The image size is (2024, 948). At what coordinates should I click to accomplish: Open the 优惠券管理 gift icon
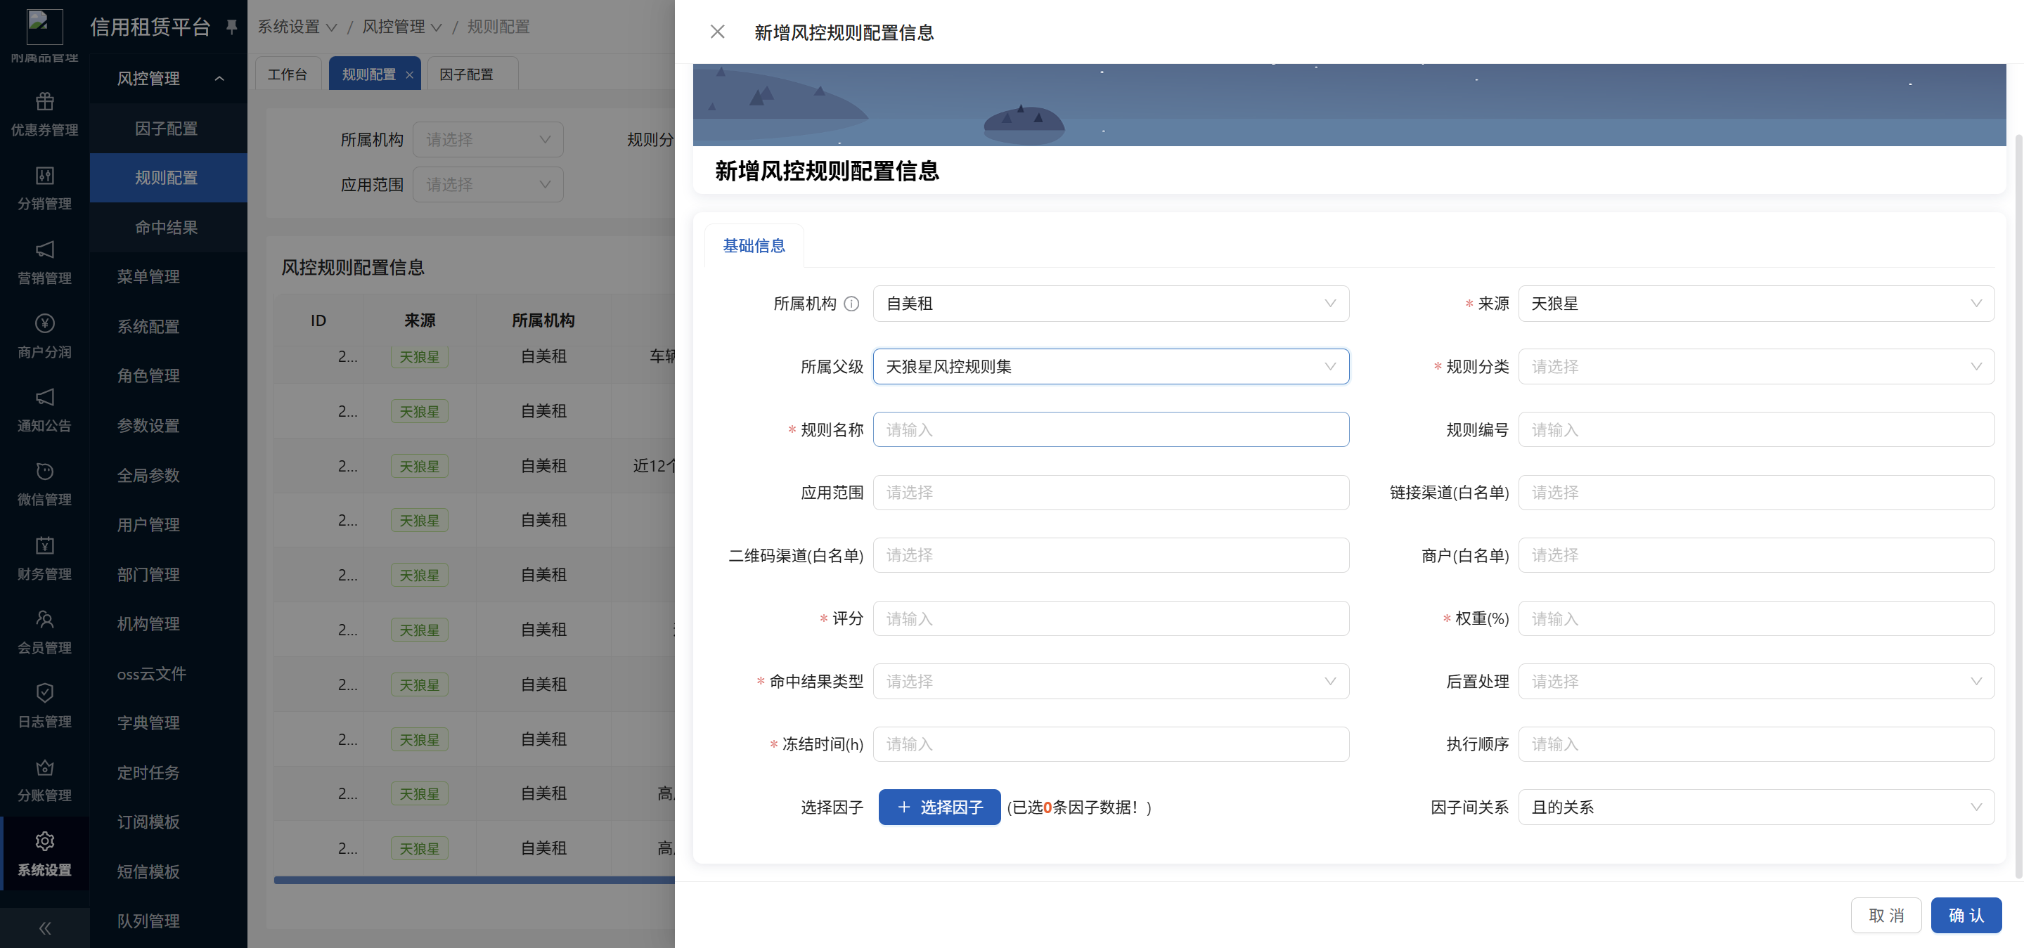45,101
